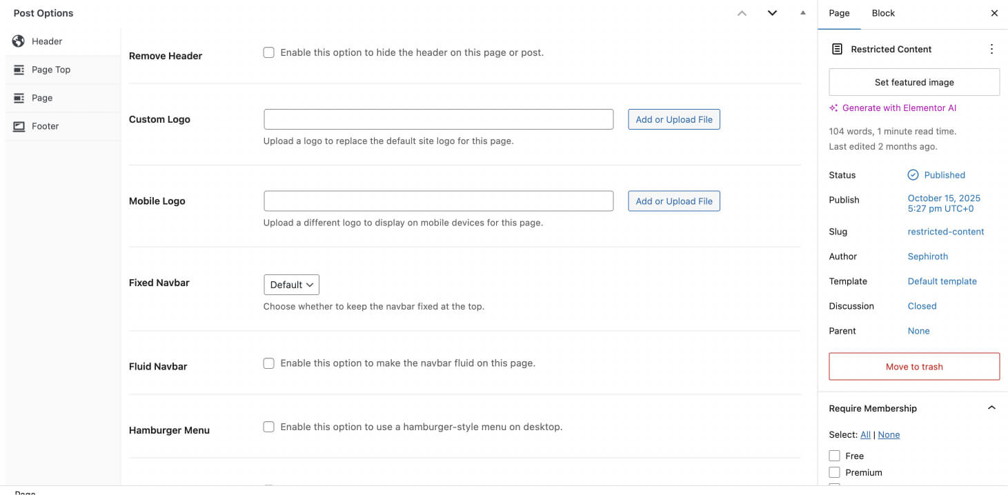1008x495 pixels.
Task: Click the Footer section icon
Action: (19, 126)
